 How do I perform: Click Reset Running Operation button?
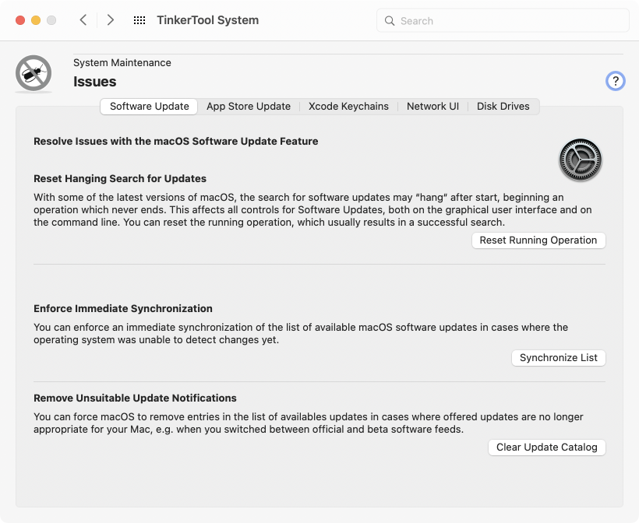pyautogui.click(x=538, y=240)
